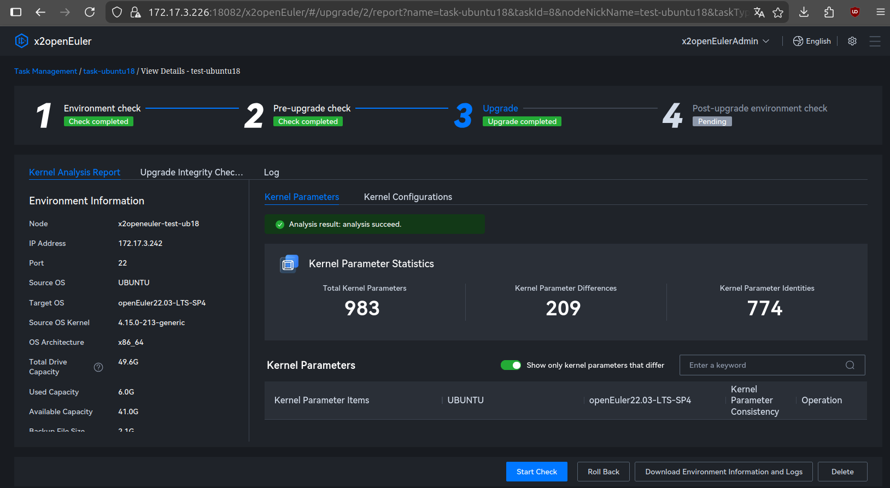Viewport: 890px width, 488px height.
Task: Switch to Kernel Configurations tab
Action: point(408,197)
